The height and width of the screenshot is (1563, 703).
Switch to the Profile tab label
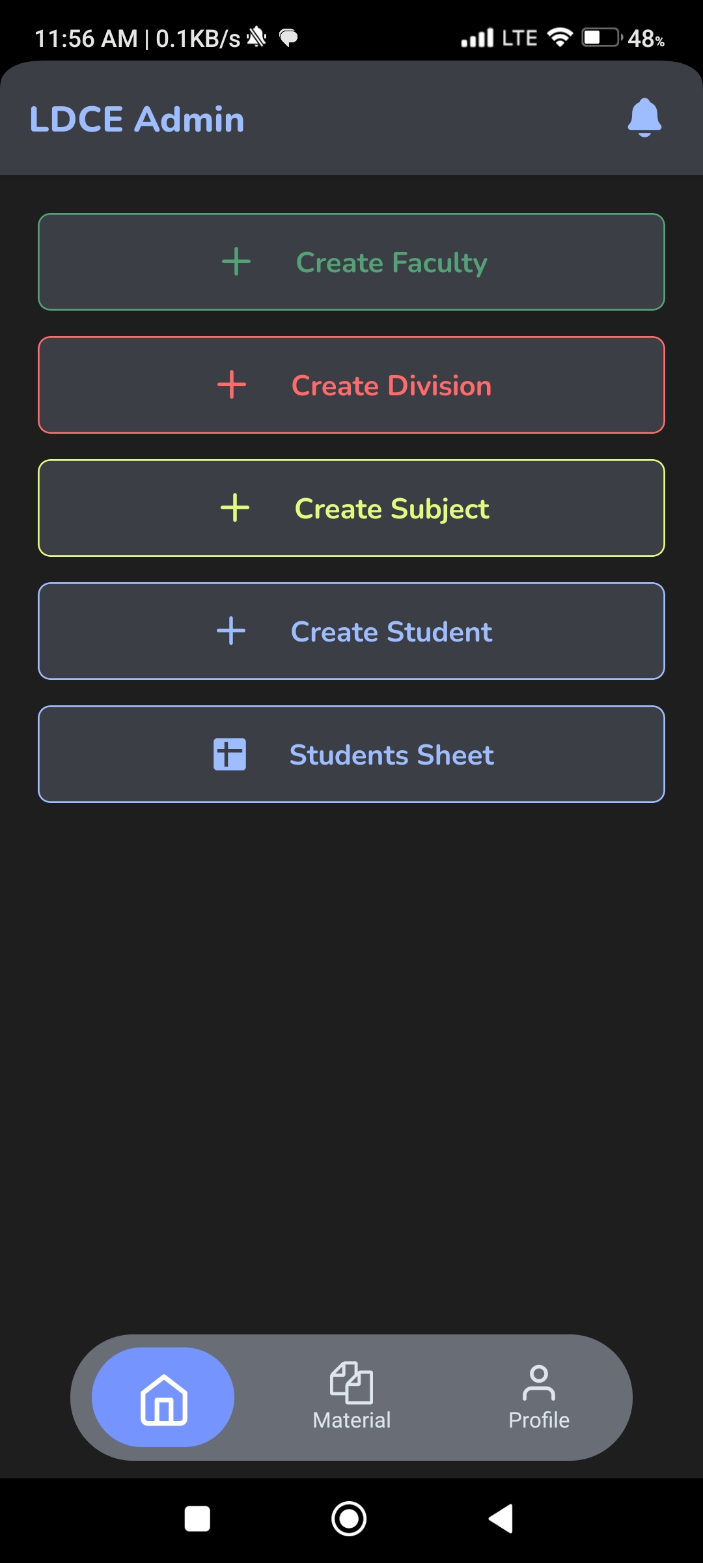click(539, 1420)
